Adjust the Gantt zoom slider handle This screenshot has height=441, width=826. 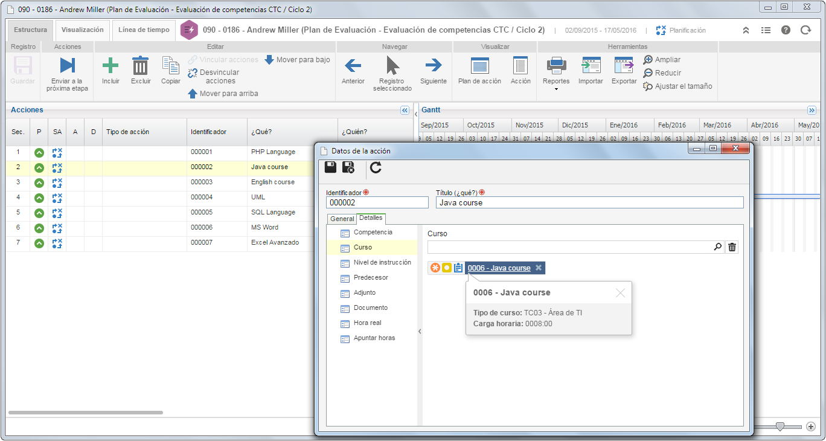click(x=780, y=427)
